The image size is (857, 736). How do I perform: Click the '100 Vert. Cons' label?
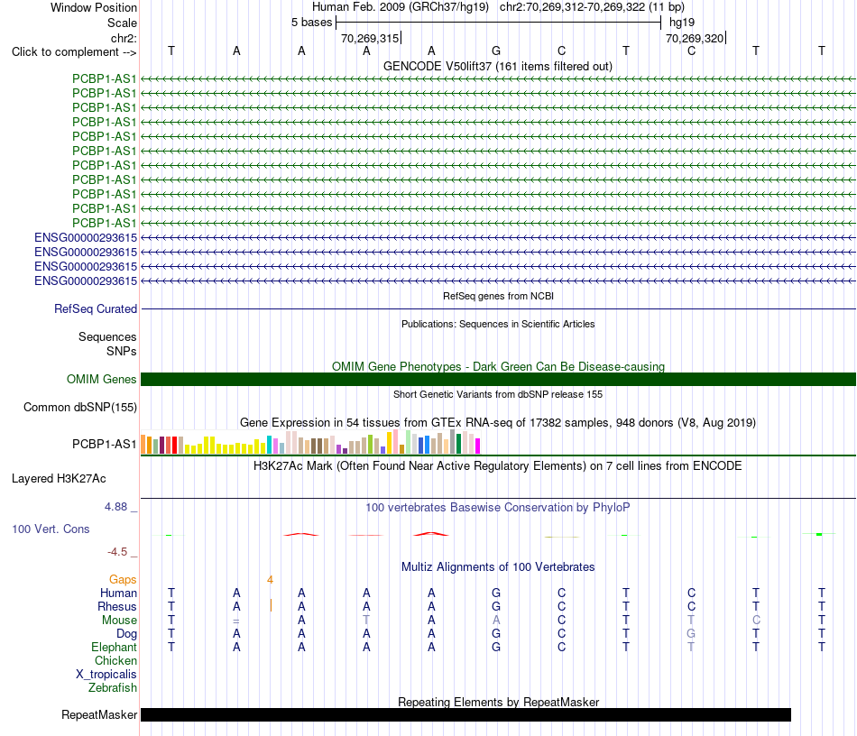51,529
